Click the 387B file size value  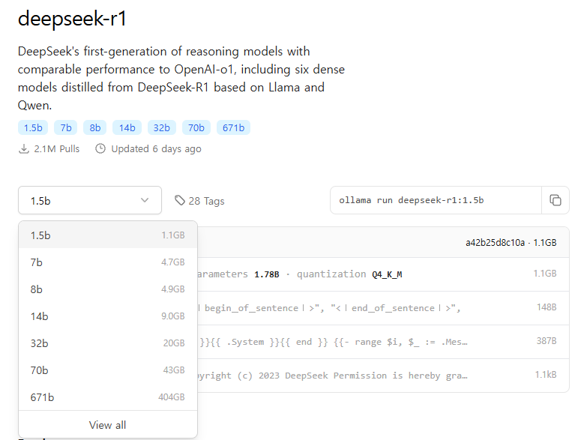(547, 341)
